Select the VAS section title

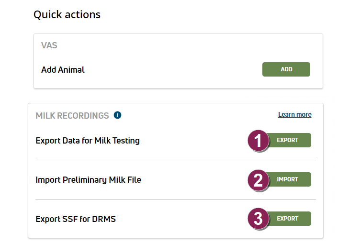tap(49, 46)
